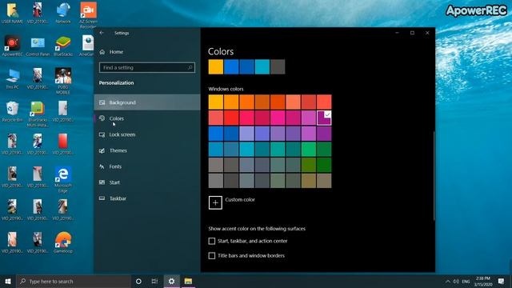Open the Windows Start menu button
The width and height of the screenshot is (512, 288).
(8, 281)
